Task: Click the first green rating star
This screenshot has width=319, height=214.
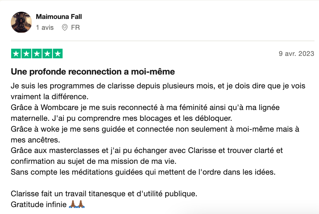Action: tap(16, 53)
